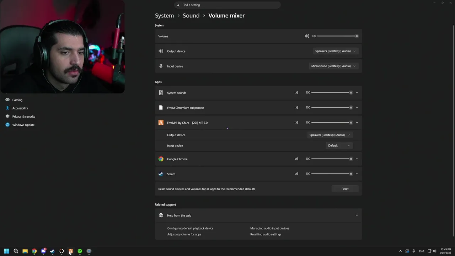This screenshot has width=455, height=256.
Task: Open Windows Update settings page
Action: point(23,125)
